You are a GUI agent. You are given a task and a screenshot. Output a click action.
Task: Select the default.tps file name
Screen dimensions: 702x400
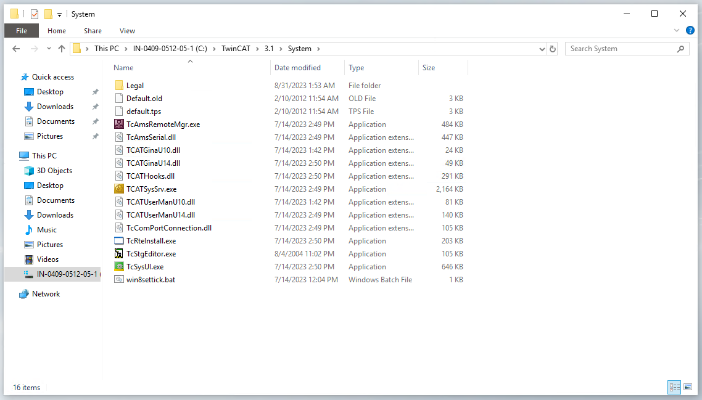pos(144,112)
